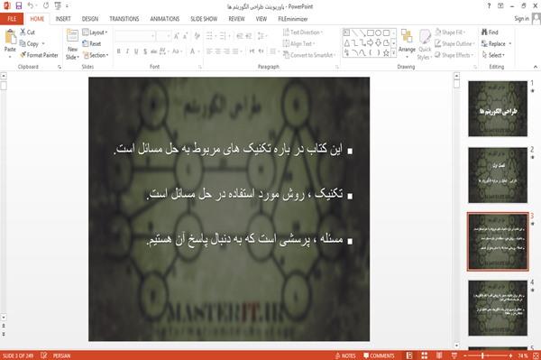The height and width of the screenshot is (360, 541).
Task: Expand the Shape Fill dropdown
Action: coord(450,32)
